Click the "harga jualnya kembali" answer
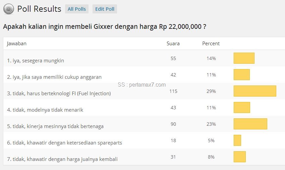This screenshot has height=170, width=285. click(62, 159)
